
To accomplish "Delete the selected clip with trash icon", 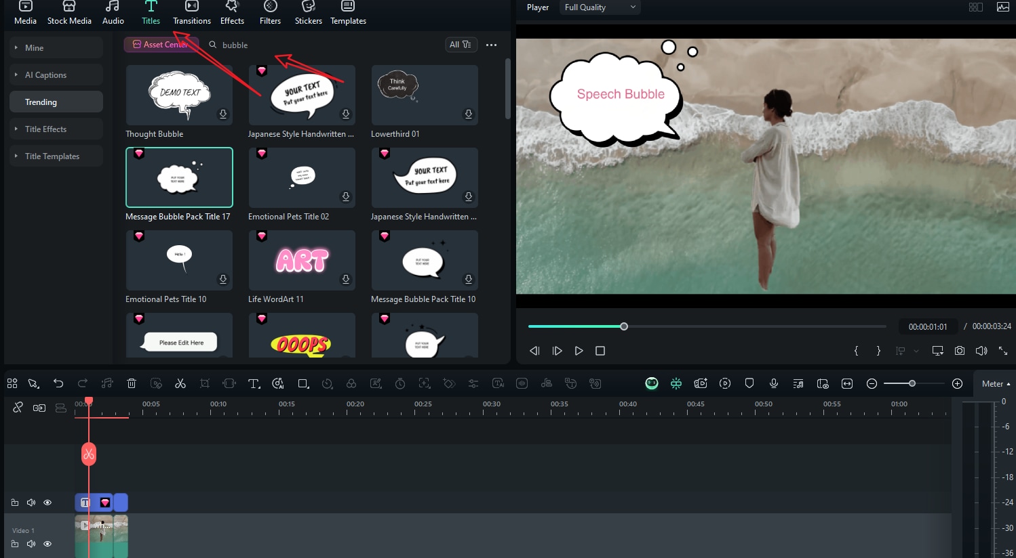I will coord(132,383).
